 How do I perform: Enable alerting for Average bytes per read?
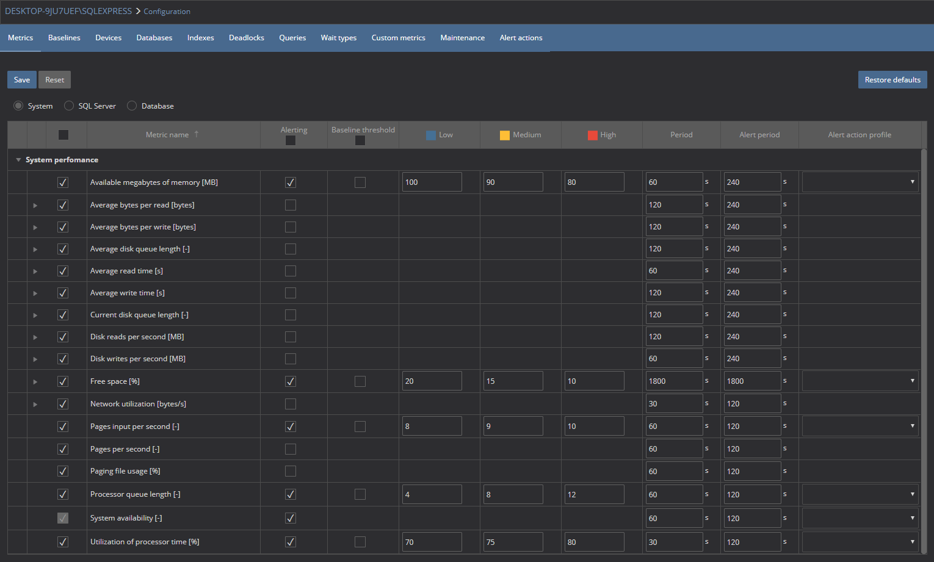[291, 205]
